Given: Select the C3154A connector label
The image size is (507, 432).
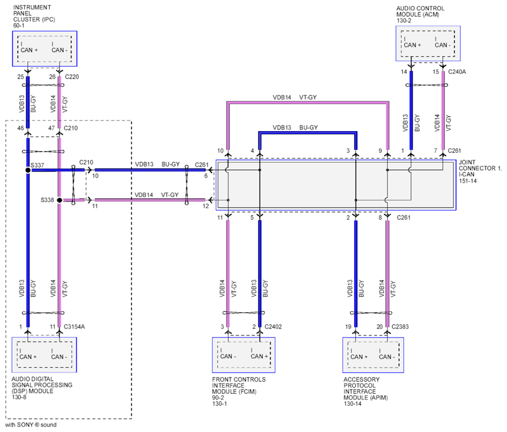Looking at the screenshot, I should tap(74, 326).
